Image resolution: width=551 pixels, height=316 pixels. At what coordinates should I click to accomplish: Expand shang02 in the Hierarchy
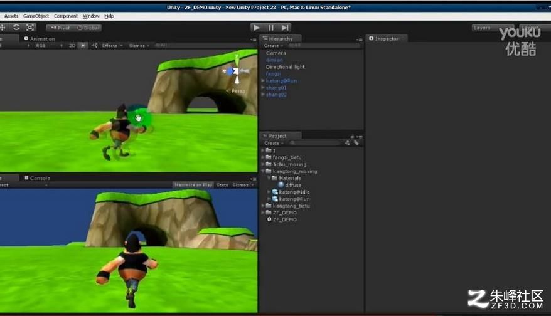click(262, 95)
